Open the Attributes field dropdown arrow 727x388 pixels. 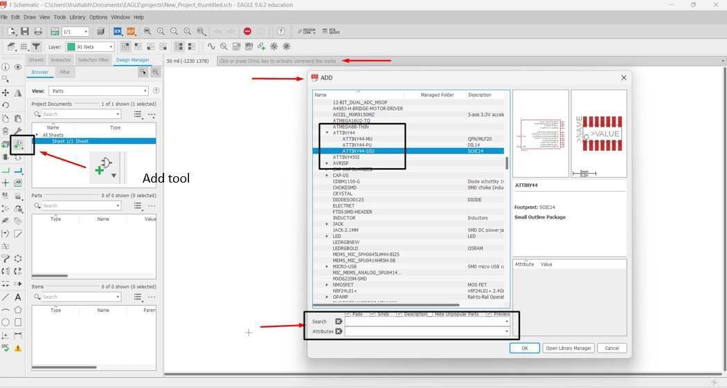[507, 331]
